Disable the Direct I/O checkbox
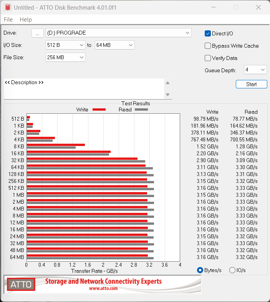Screen dimensions: 270x302 [x=208, y=33]
